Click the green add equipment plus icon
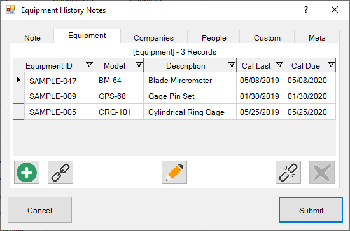The width and height of the screenshot is (350, 231). pos(27,172)
